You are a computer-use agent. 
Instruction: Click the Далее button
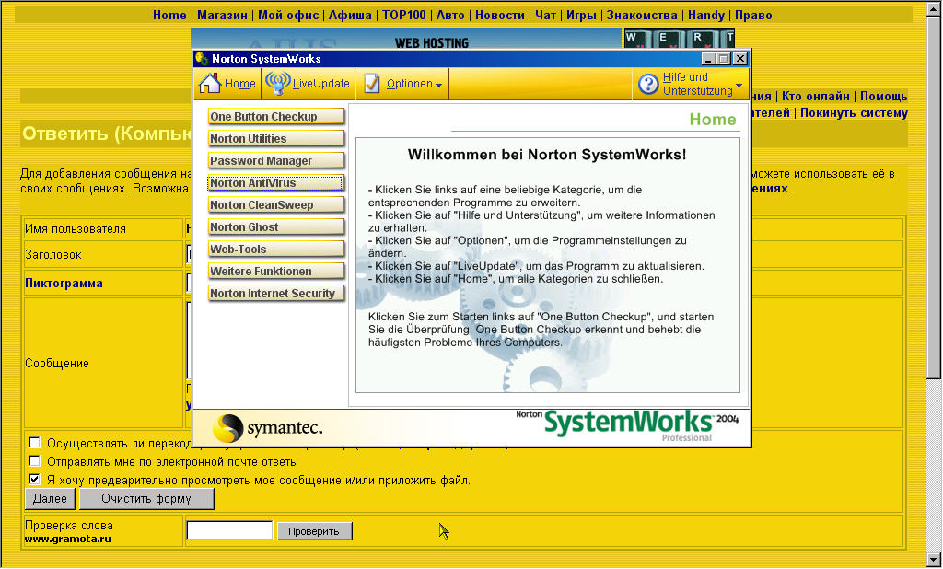50,499
